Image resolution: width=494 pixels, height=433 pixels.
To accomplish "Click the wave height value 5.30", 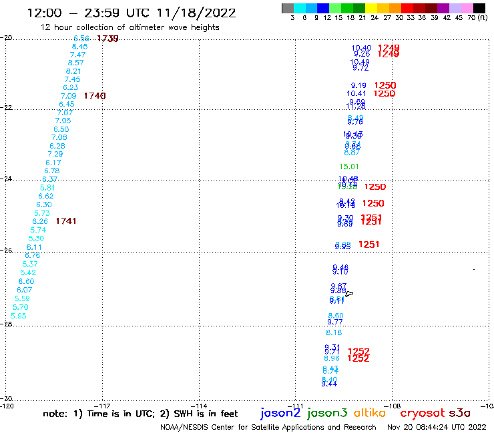I will [x=36, y=238].
